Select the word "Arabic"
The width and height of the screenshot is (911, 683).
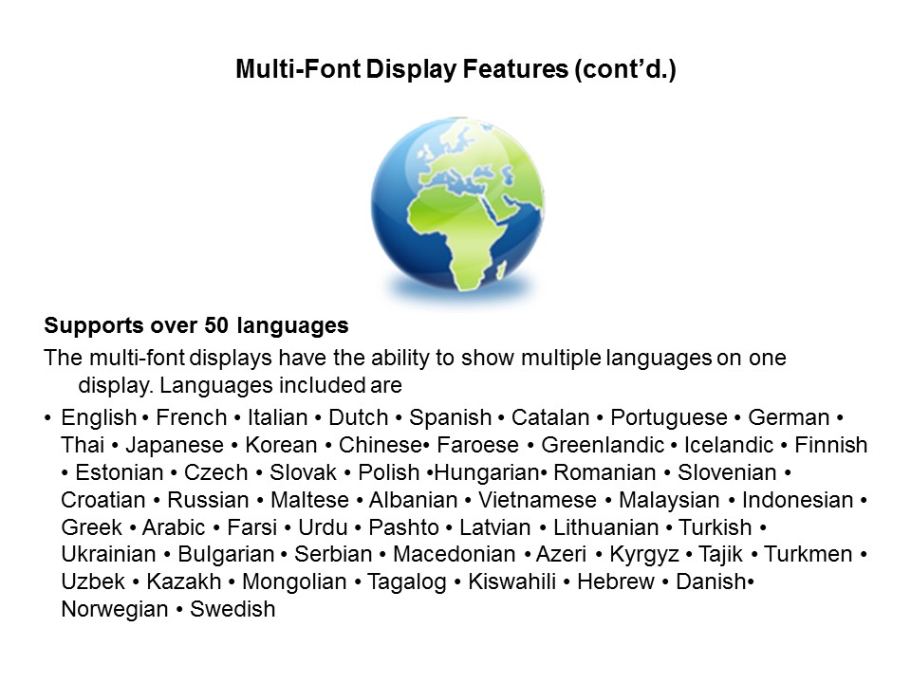point(174,527)
